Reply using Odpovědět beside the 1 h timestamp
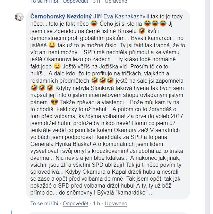 click(x=76, y=204)
